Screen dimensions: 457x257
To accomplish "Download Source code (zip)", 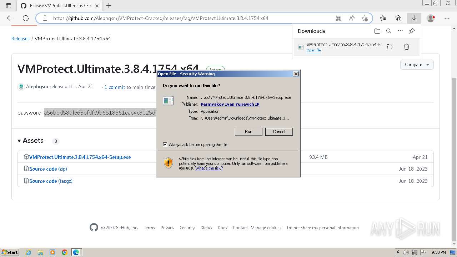I will (48, 169).
